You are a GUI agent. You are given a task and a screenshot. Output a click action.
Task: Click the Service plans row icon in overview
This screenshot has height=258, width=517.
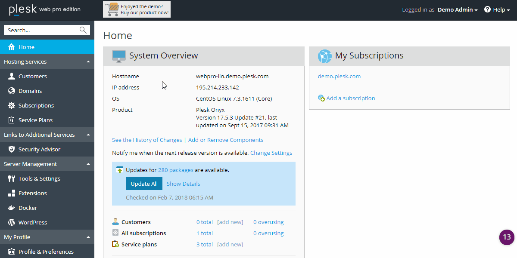coord(115,244)
